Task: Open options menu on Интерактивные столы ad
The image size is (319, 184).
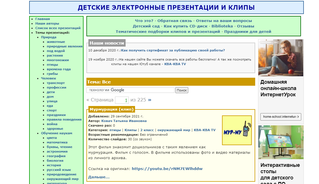Action: coord(299,130)
